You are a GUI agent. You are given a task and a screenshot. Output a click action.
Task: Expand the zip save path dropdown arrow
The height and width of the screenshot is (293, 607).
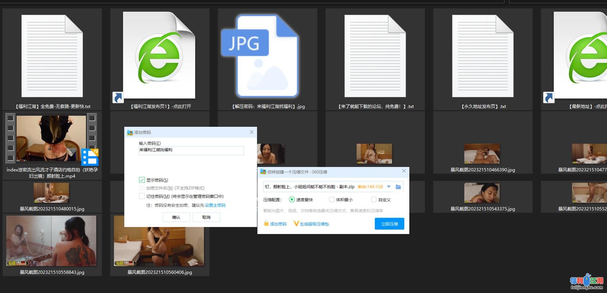point(389,187)
